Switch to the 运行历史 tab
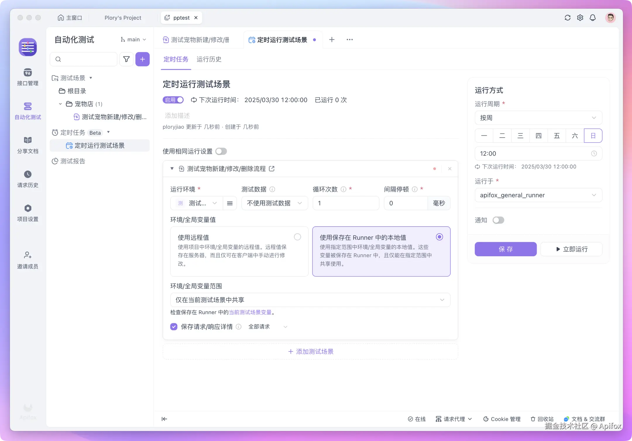The height and width of the screenshot is (441, 632). pos(209,59)
